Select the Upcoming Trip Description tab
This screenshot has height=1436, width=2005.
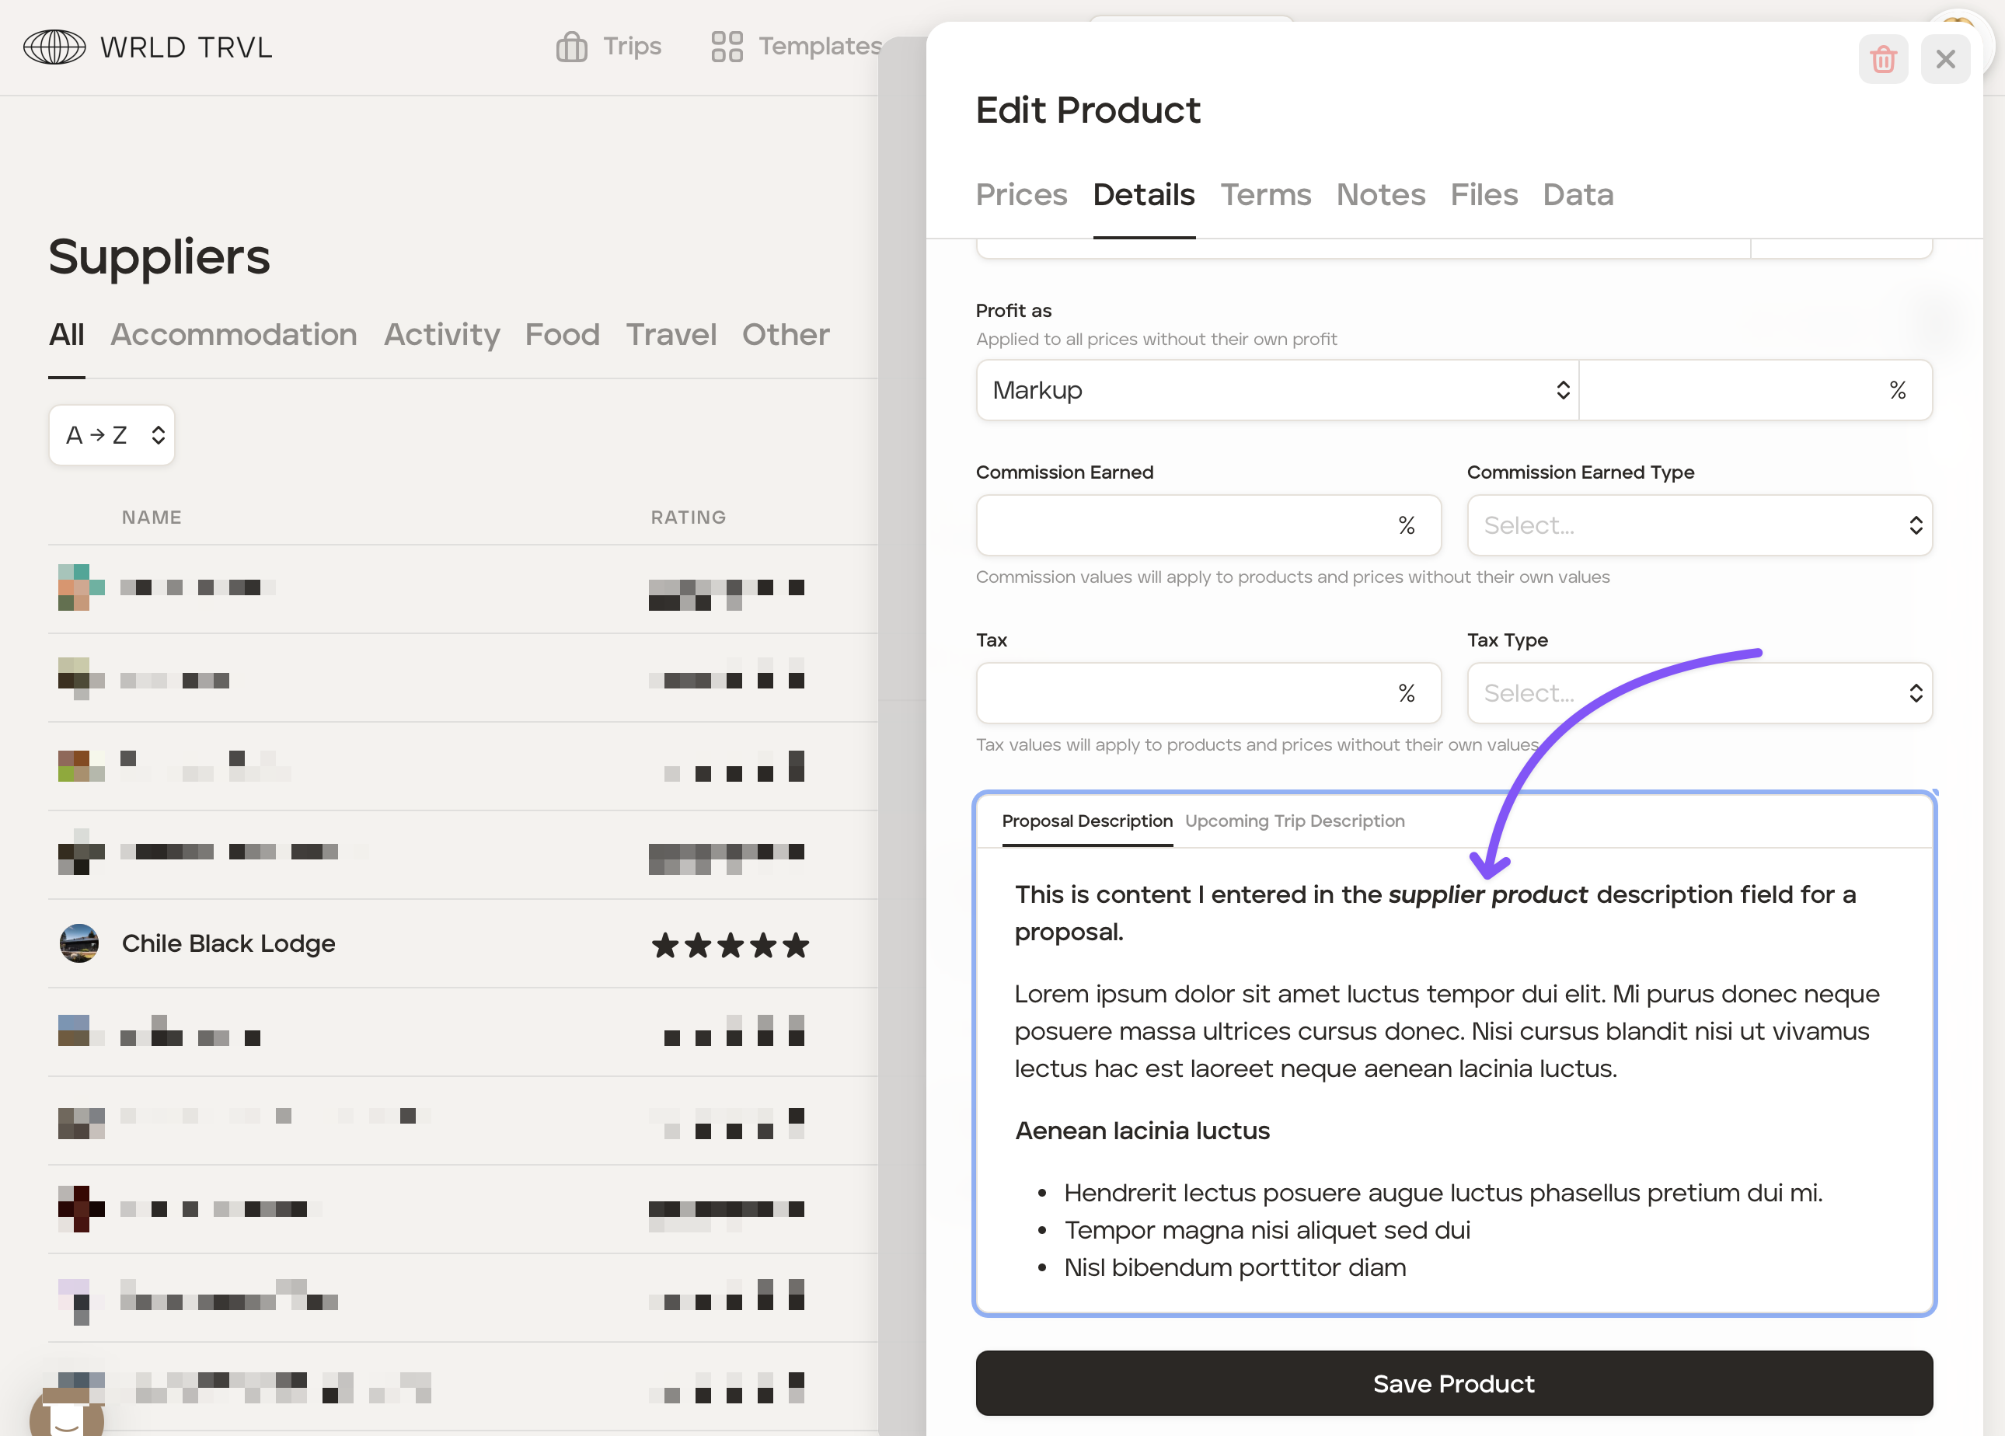[x=1294, y=821]
